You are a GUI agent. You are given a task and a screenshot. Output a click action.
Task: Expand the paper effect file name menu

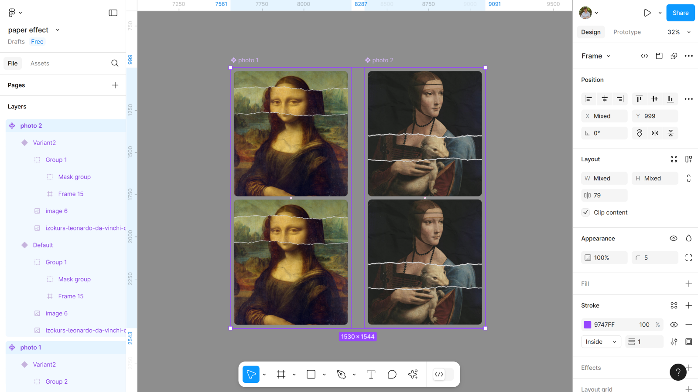click(58, 30)
